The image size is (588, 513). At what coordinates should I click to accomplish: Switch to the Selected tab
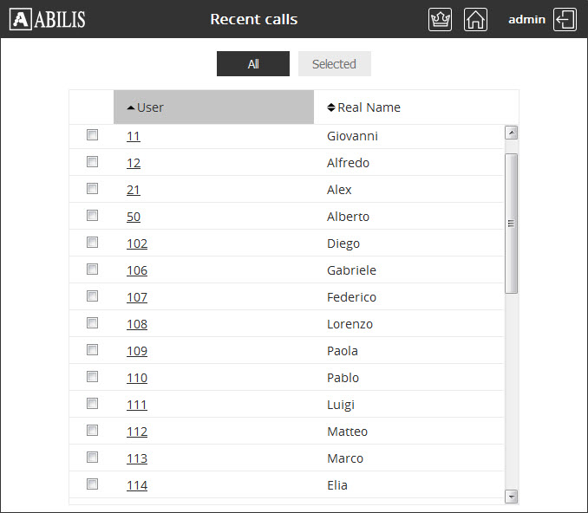coord(335,64)
